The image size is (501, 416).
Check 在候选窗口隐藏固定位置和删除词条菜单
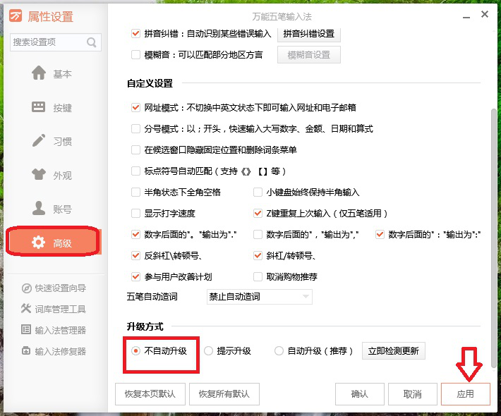tap(135, 149)
